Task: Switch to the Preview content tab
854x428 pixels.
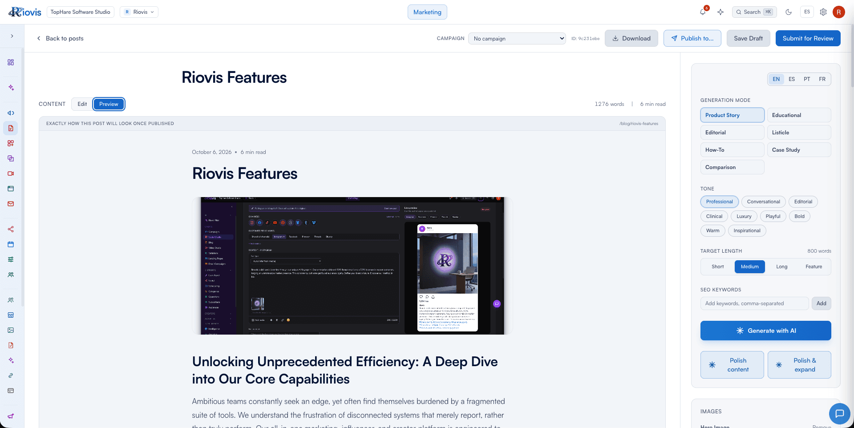Action: tap(109, 104)
